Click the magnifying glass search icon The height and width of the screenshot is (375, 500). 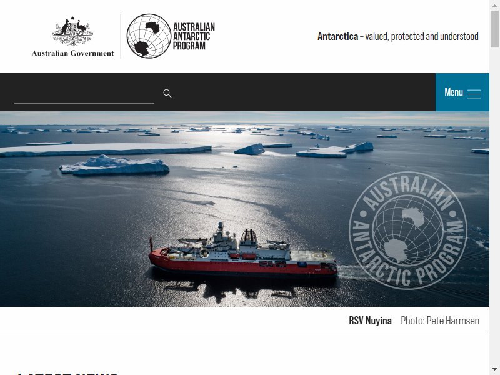[x=167, y=93]
